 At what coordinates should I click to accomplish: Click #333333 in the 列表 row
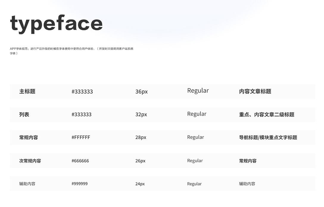click(x=82, y=115)
